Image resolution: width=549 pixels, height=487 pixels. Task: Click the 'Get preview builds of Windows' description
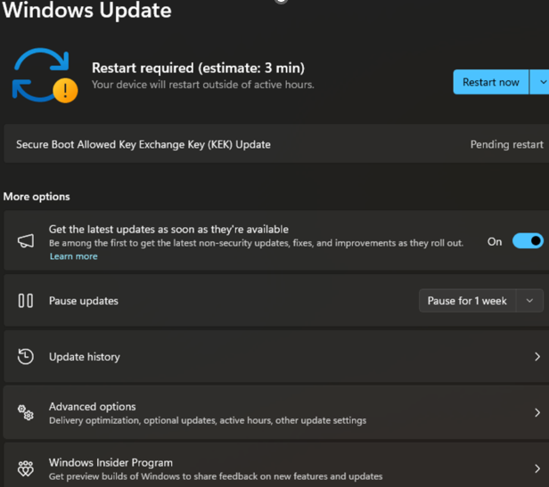(216, 476)
